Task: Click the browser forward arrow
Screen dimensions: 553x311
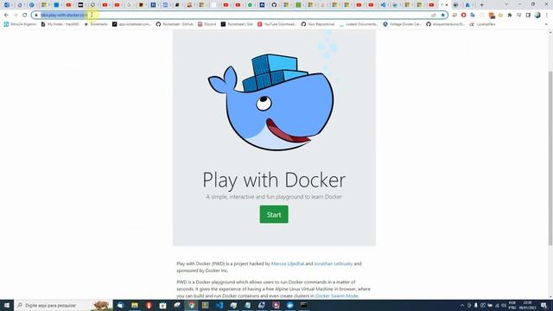Action: tap(16, 16)
